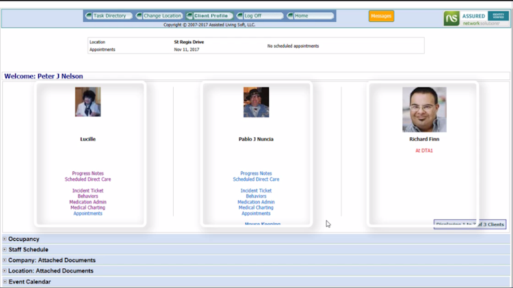Screen dimensions: 513x288
Task: Open Appointments for Pablo J Nuncia
Action: click(256, 214)
